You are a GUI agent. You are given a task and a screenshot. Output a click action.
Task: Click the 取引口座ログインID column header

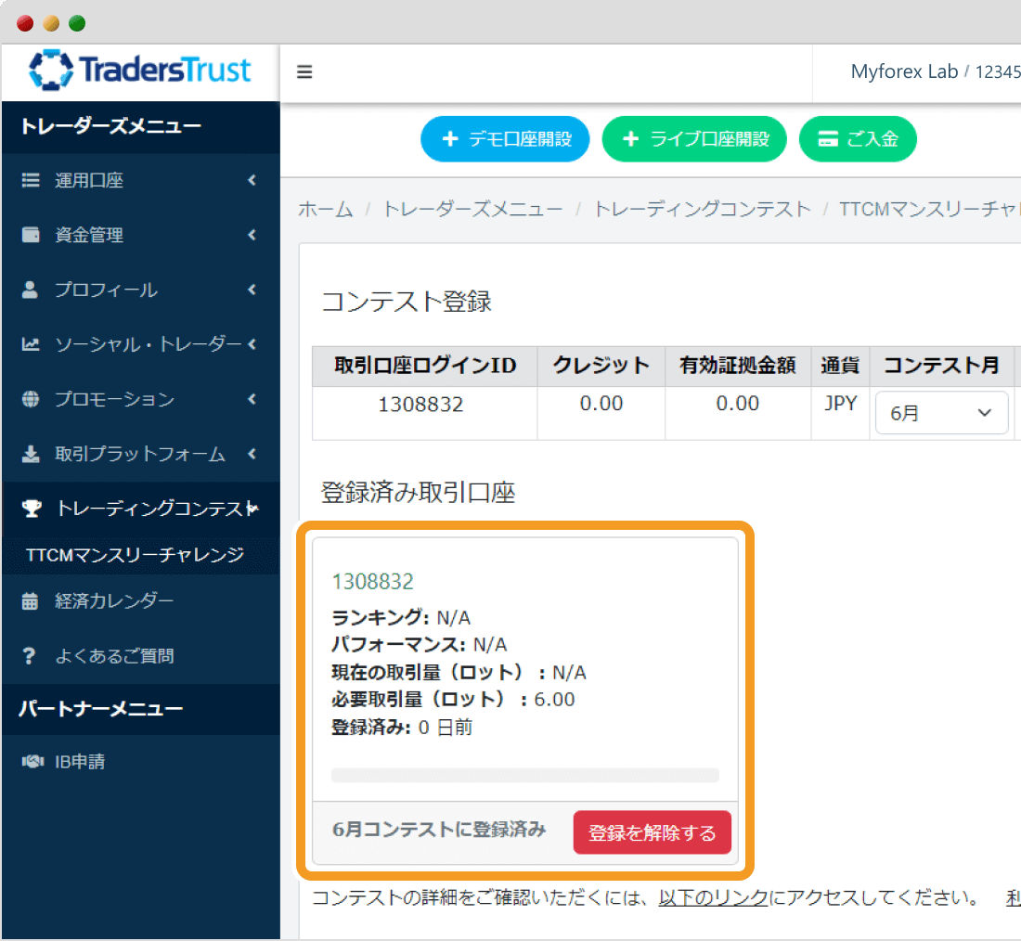[425, 366]
